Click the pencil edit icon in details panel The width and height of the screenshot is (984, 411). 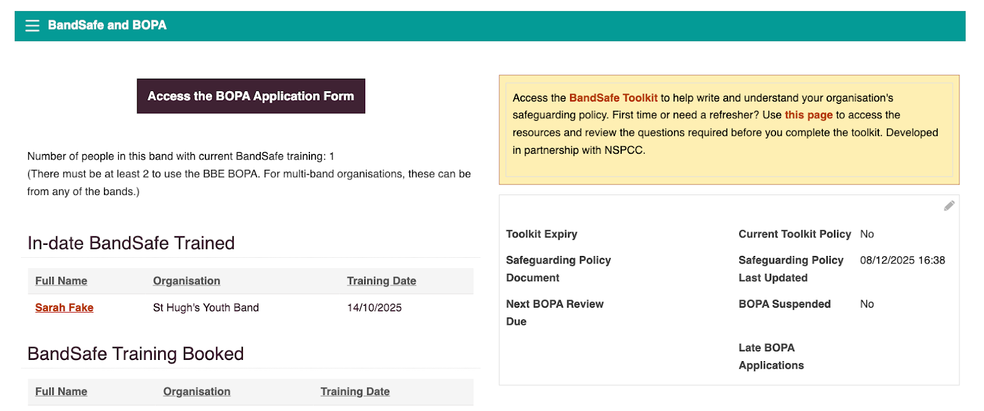click(x=949, y=205)
